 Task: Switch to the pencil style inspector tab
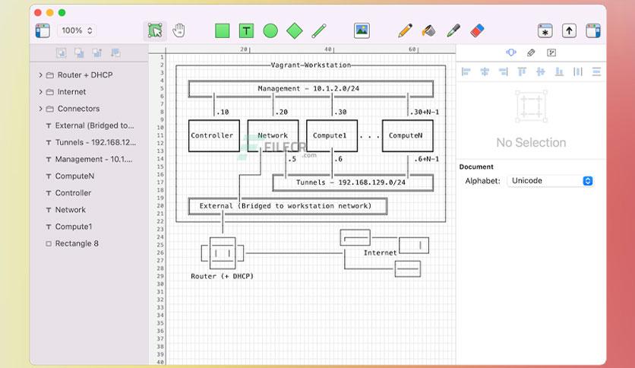tap(531, 52)
